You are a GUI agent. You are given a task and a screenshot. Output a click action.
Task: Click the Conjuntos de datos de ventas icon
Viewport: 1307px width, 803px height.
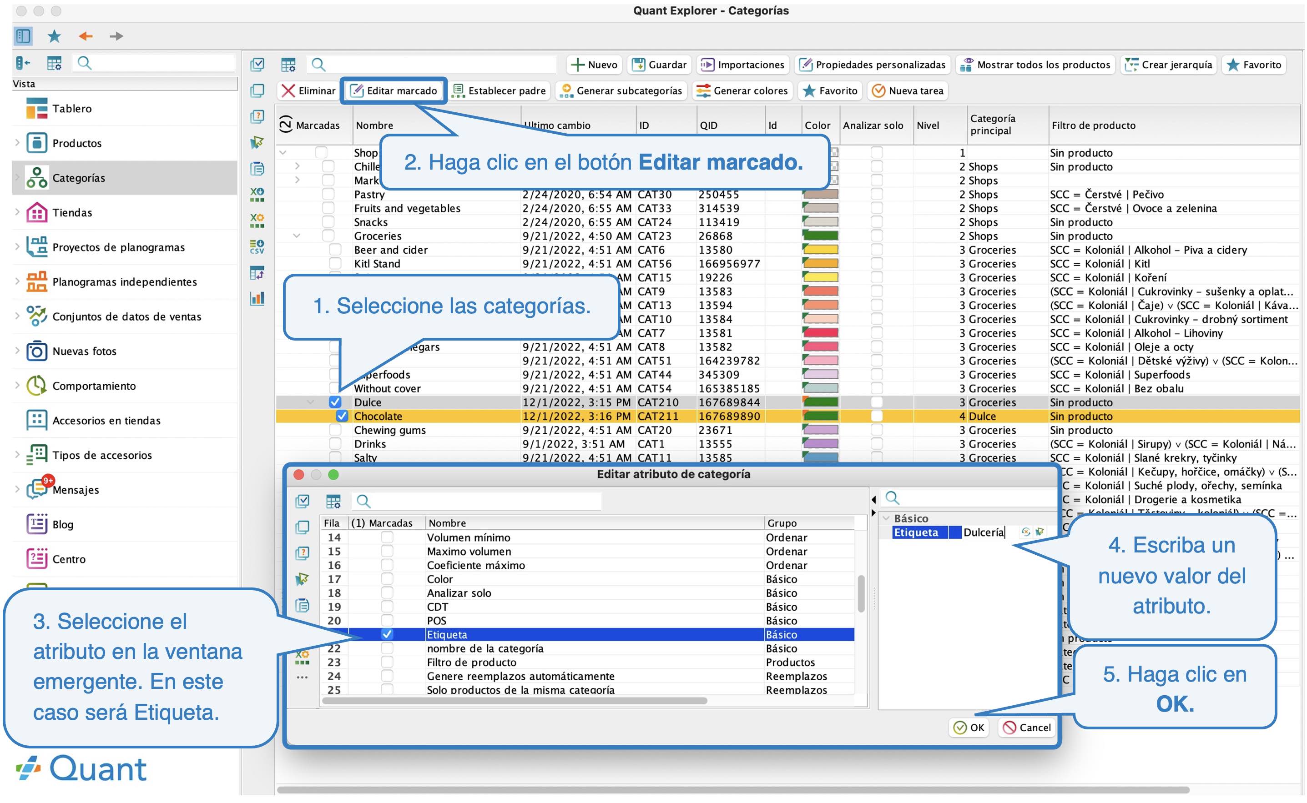pyautogui.click(x=37, y=316)
